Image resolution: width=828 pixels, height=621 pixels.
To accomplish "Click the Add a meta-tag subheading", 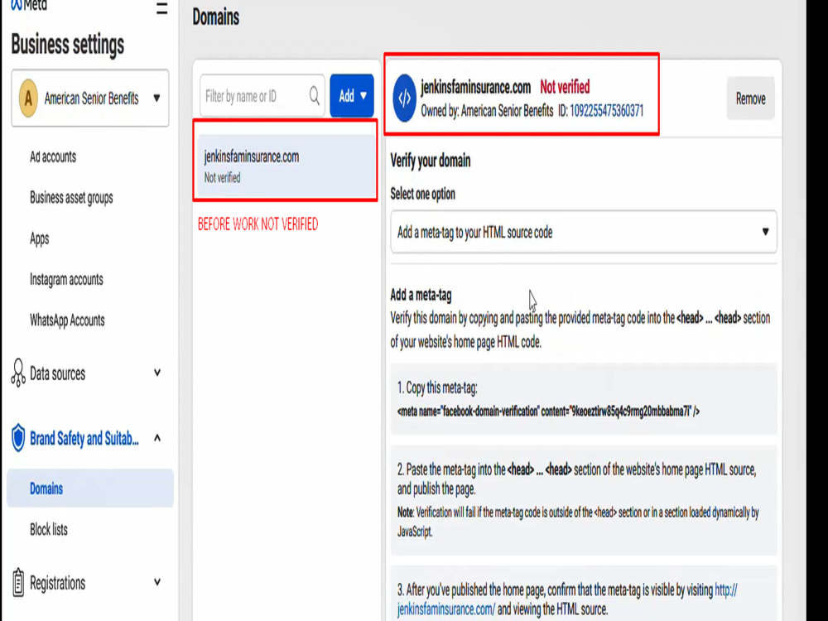I will coord(421,295).
